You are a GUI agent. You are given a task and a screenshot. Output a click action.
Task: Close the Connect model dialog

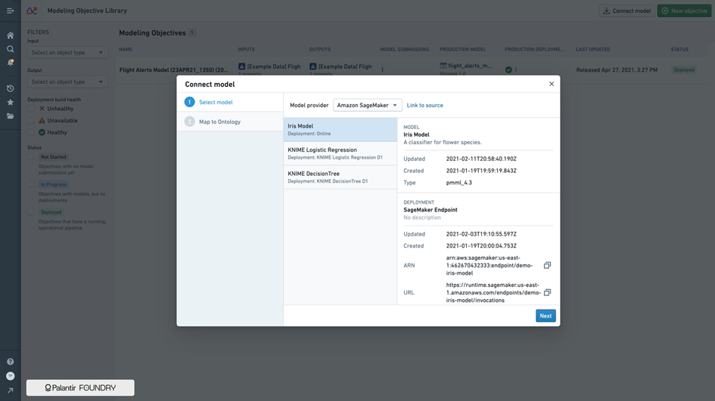pyautogui.click(x=552, y=84)
